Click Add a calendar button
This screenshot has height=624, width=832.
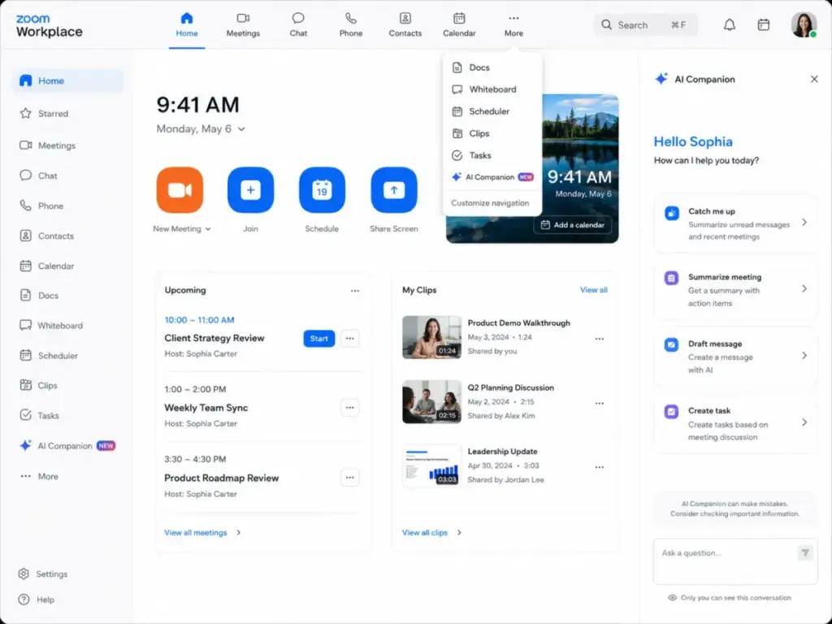coord(572,225)
